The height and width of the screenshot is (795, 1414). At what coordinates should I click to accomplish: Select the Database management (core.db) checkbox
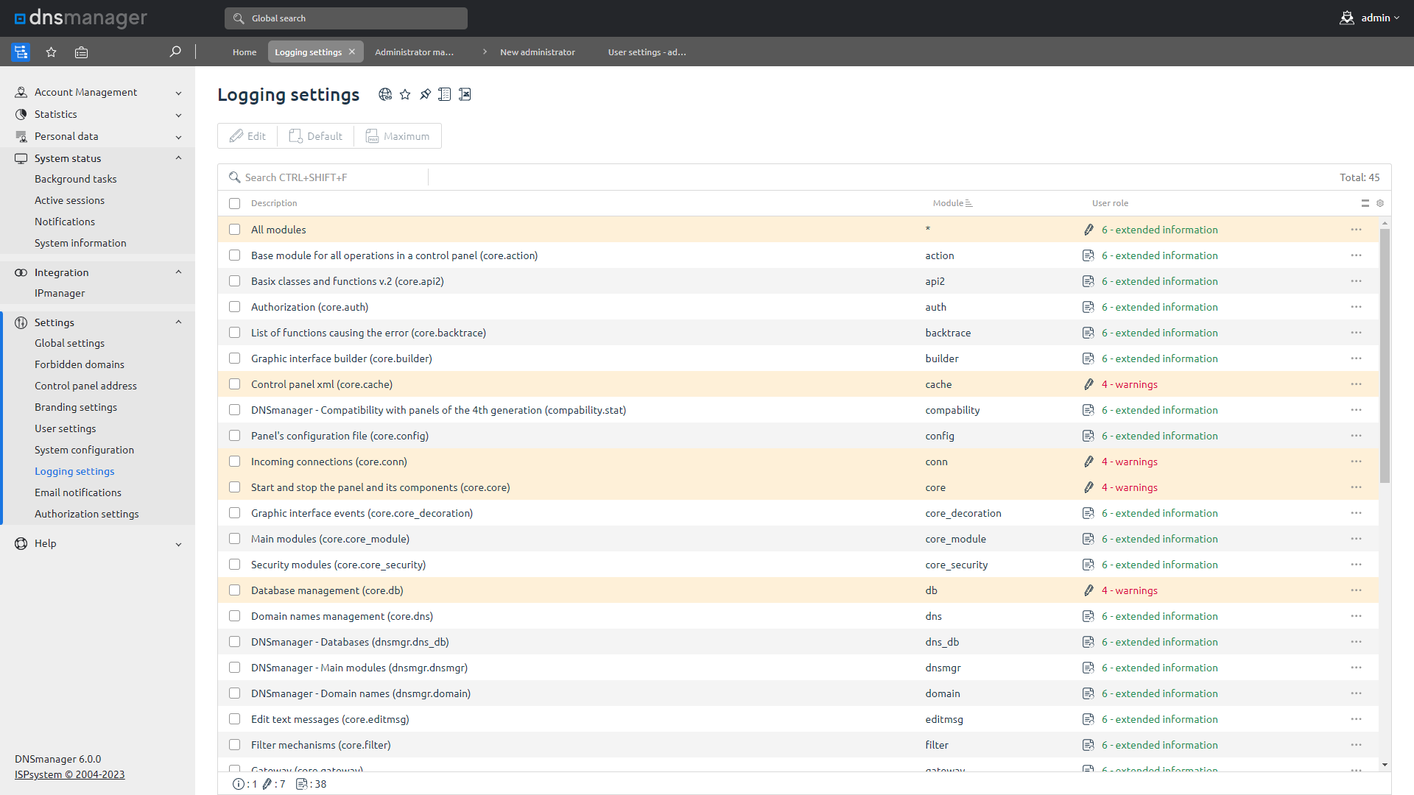pos(234,590)
